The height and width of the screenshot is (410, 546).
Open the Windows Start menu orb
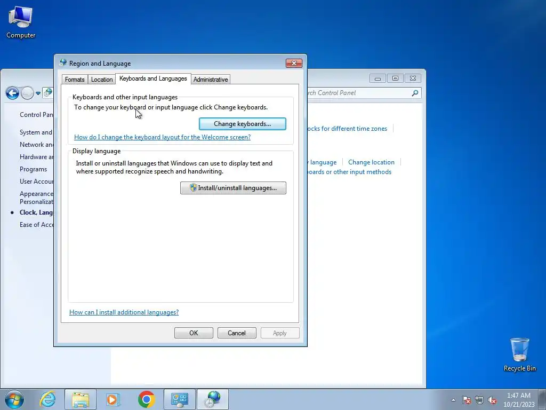pos(14,399)
